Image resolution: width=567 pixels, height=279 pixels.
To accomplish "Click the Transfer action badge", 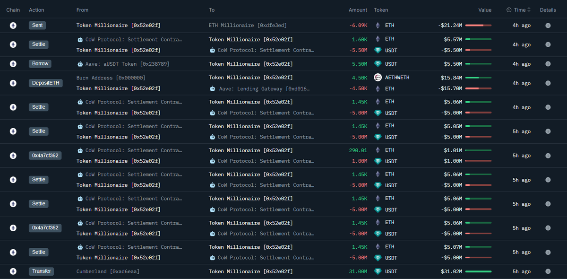I will pyautogui.click(x=41, y=271).
